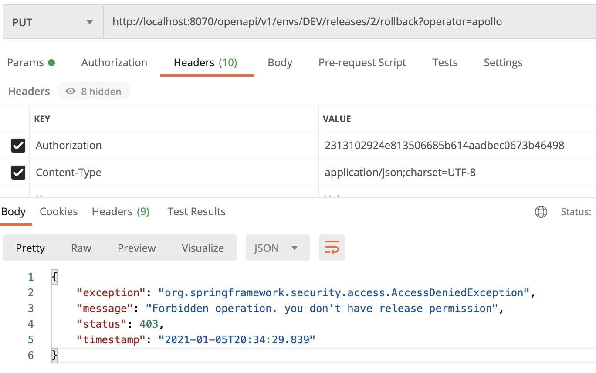Image resolution: width=596 pixels, height=373 pixels.
Task: Click line number 4 in the response
Action: point(30,324)
